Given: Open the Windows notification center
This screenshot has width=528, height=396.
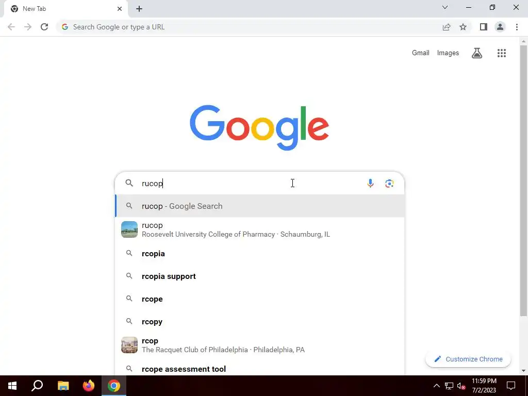Looking at the screenshot, I should [511, 386].
